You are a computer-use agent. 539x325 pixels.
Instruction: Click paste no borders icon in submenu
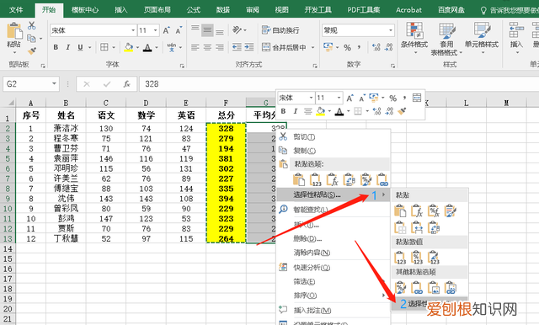(400, 228)
